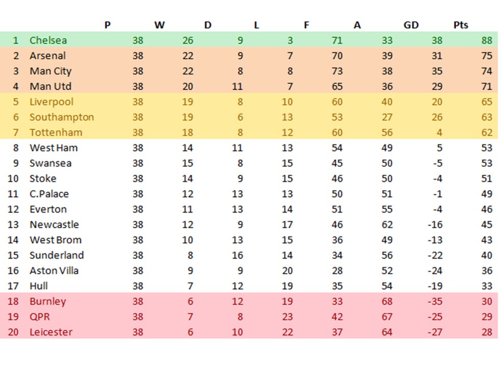
Task: Click Southampton's 27 goals-against cell
Action: (x=387, y=117)
